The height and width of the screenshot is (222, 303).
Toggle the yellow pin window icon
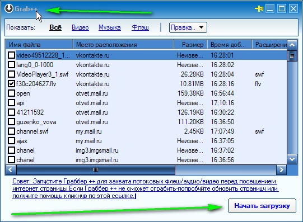(x=259, y=9)
